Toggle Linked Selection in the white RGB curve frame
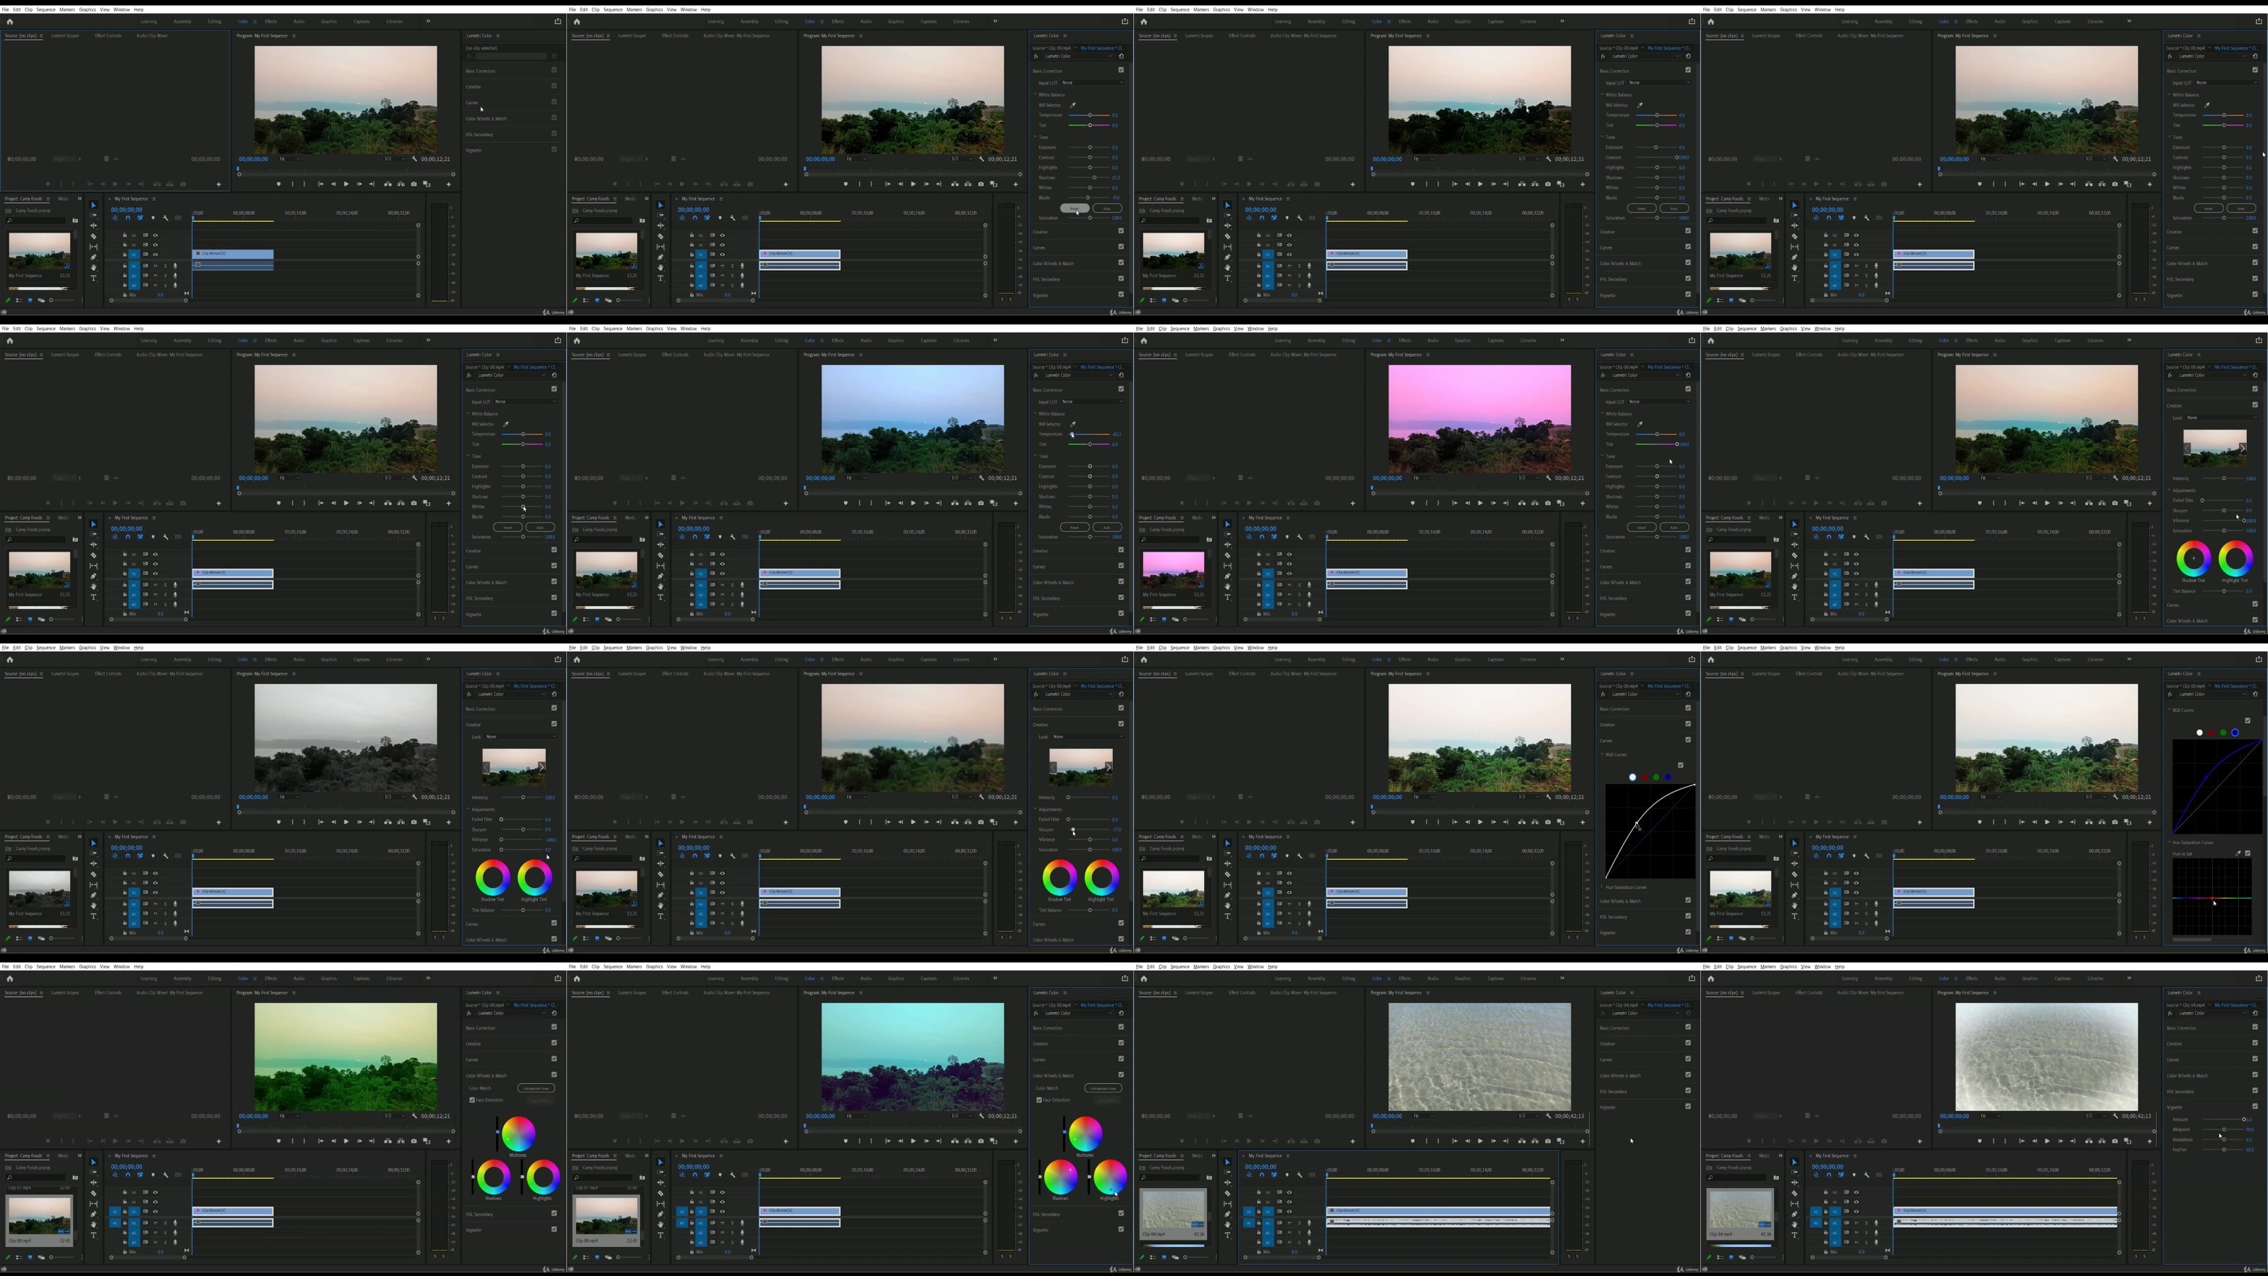2268x1276 pixels. point(1274,856)
